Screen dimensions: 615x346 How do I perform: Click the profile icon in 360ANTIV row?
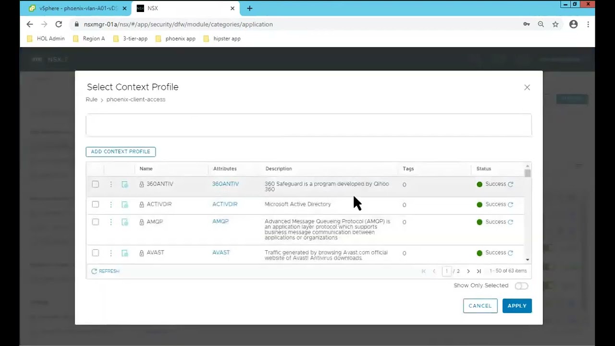[x=125, y=185]
